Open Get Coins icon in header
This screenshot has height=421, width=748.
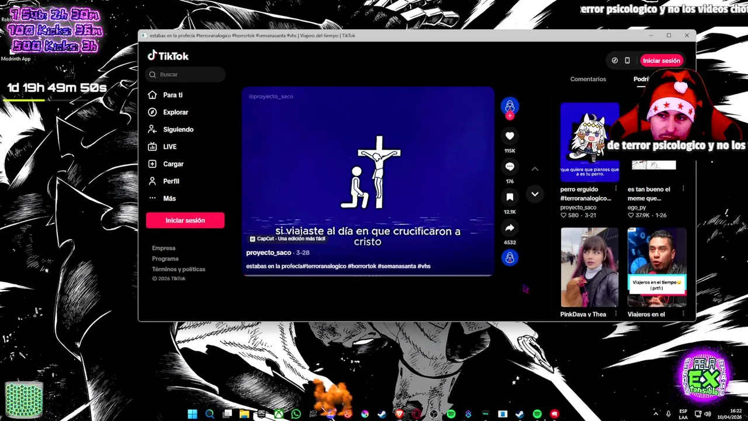pos(615,60)
